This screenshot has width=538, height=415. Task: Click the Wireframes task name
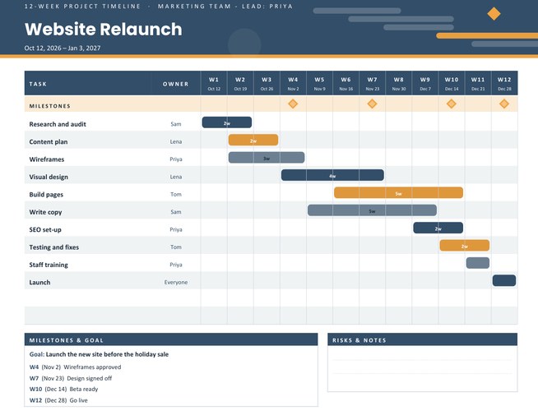[x=47, y=159]
